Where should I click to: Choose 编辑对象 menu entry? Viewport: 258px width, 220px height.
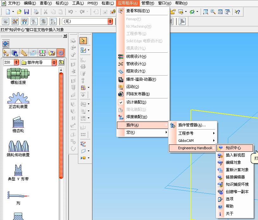(x=235, y=163)
